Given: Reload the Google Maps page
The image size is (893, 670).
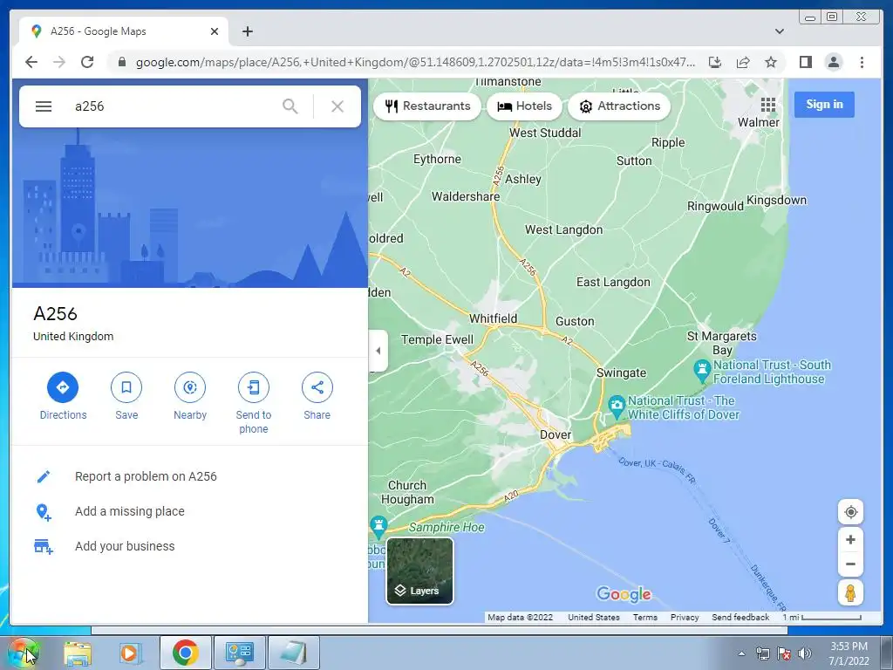Looking at the screenshot, I should pos(87,62).
